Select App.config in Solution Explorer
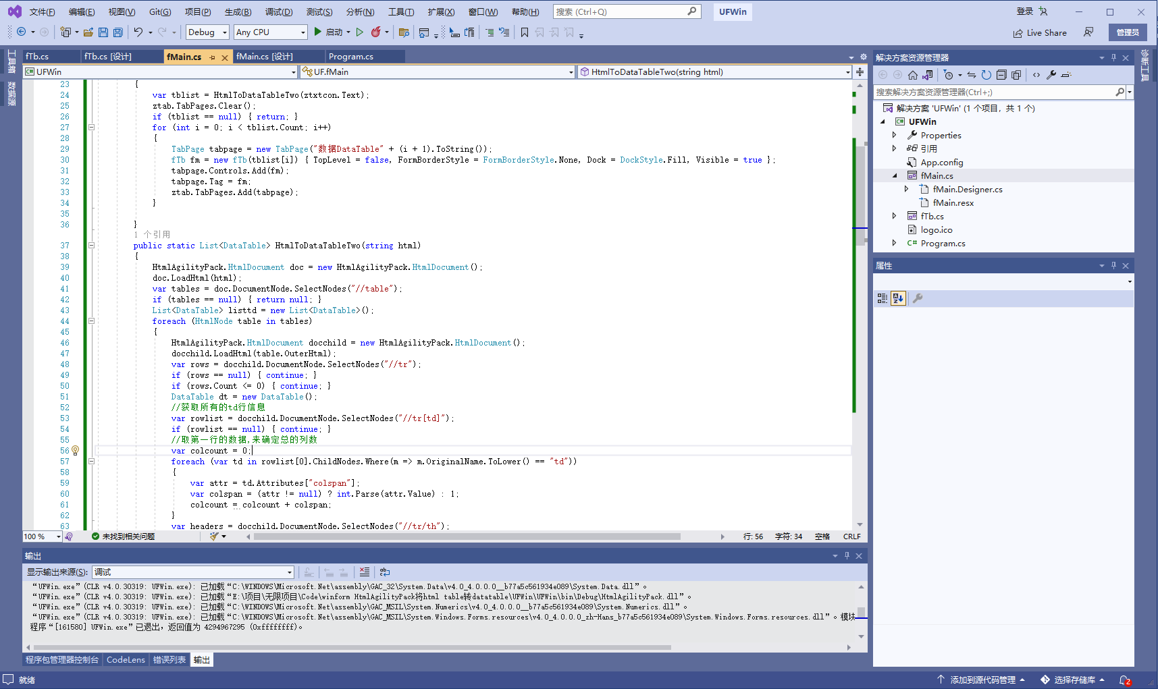1158x689 pixels. [942, 162]
